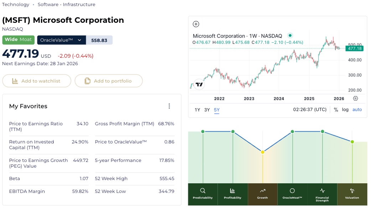The height and width of the screenshot is (210, 372).
Task: Open My Favorites three-dot menu
Action: pos(169,106)
